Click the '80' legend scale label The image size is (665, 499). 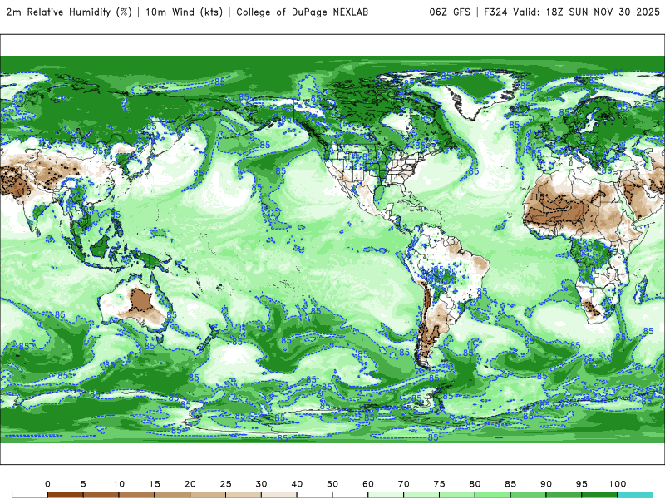coord(475,484)
